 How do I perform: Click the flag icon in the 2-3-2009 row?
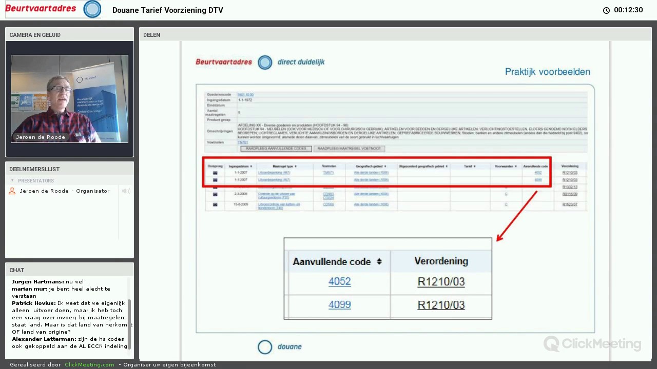click(215, 194)
